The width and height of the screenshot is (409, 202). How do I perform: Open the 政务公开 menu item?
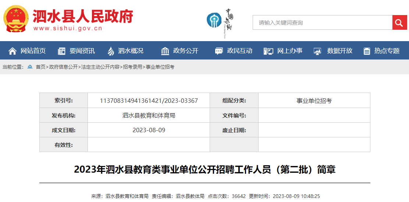[186, 51]
